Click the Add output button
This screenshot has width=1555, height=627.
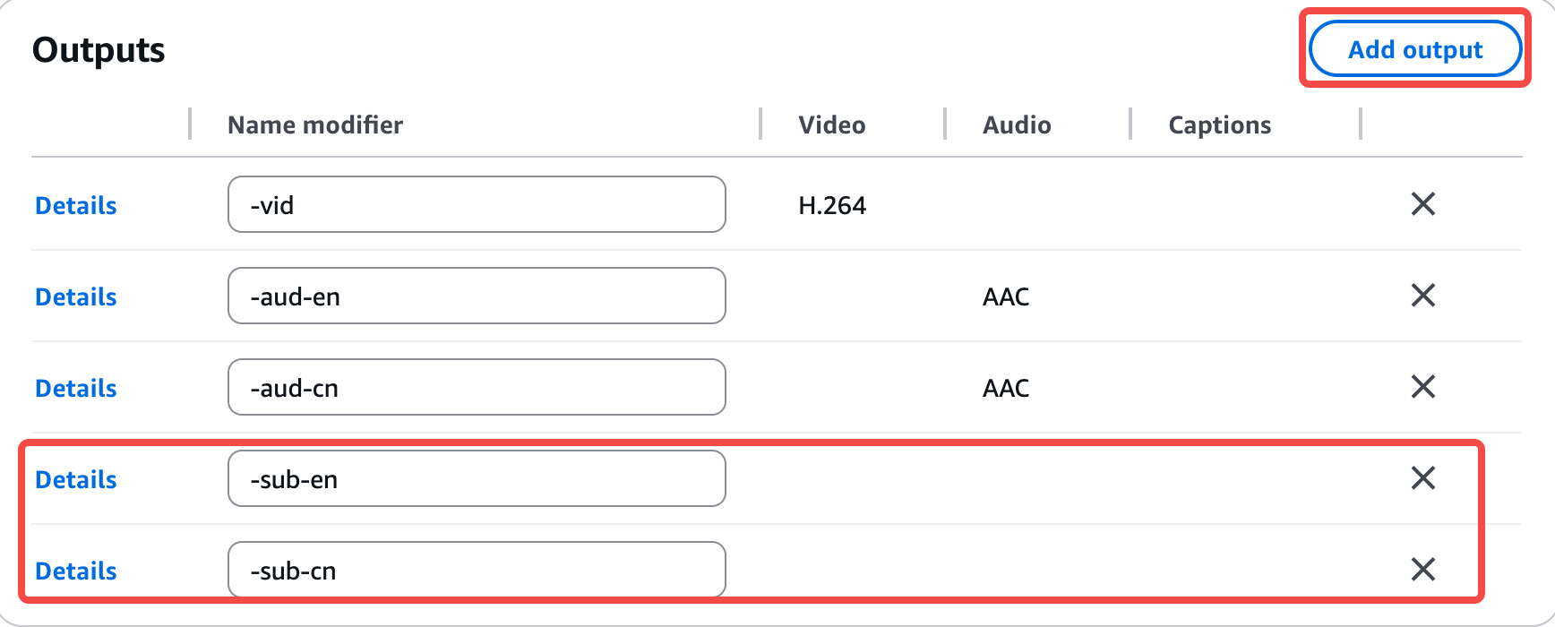pyautogui.click(x=1415, y=49)
